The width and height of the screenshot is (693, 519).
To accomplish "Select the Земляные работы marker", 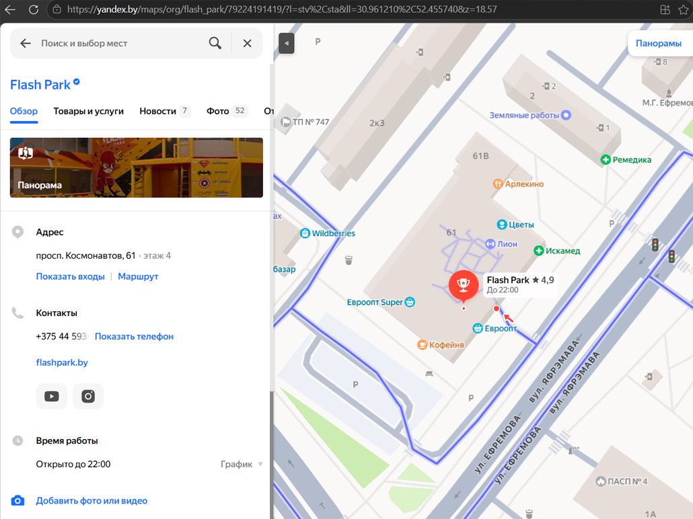I will [x=530, y=115].
